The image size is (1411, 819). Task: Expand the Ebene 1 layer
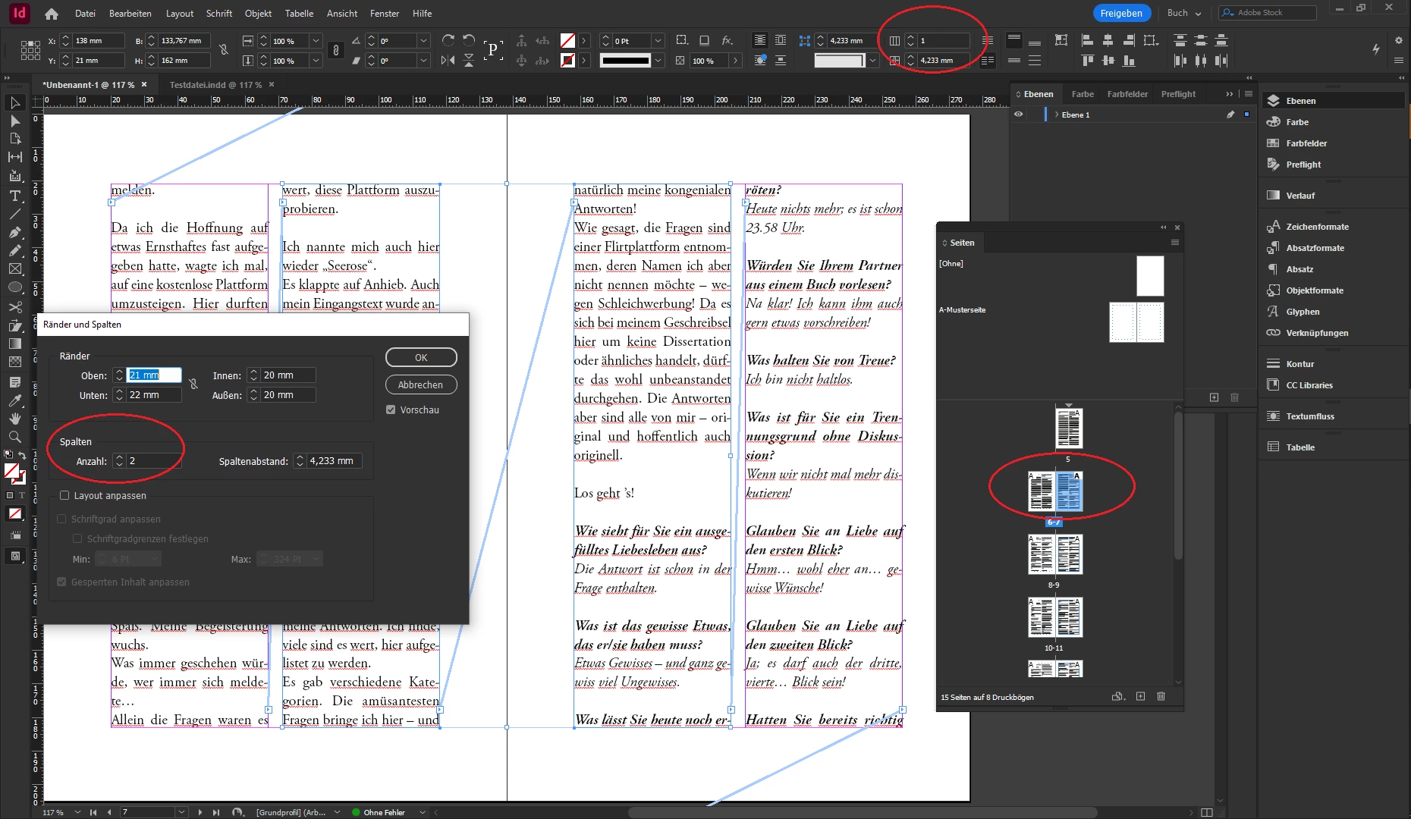(x=1056, y=115)
